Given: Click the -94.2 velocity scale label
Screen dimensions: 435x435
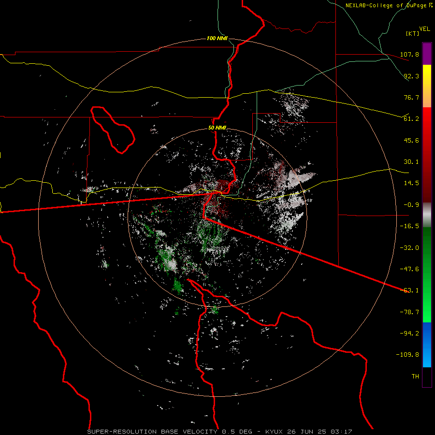Looking at the screenshot, I should click(409, 333).
